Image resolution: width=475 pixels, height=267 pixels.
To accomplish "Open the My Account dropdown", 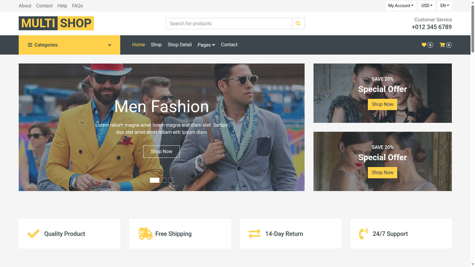I will [x=400, y=6].
